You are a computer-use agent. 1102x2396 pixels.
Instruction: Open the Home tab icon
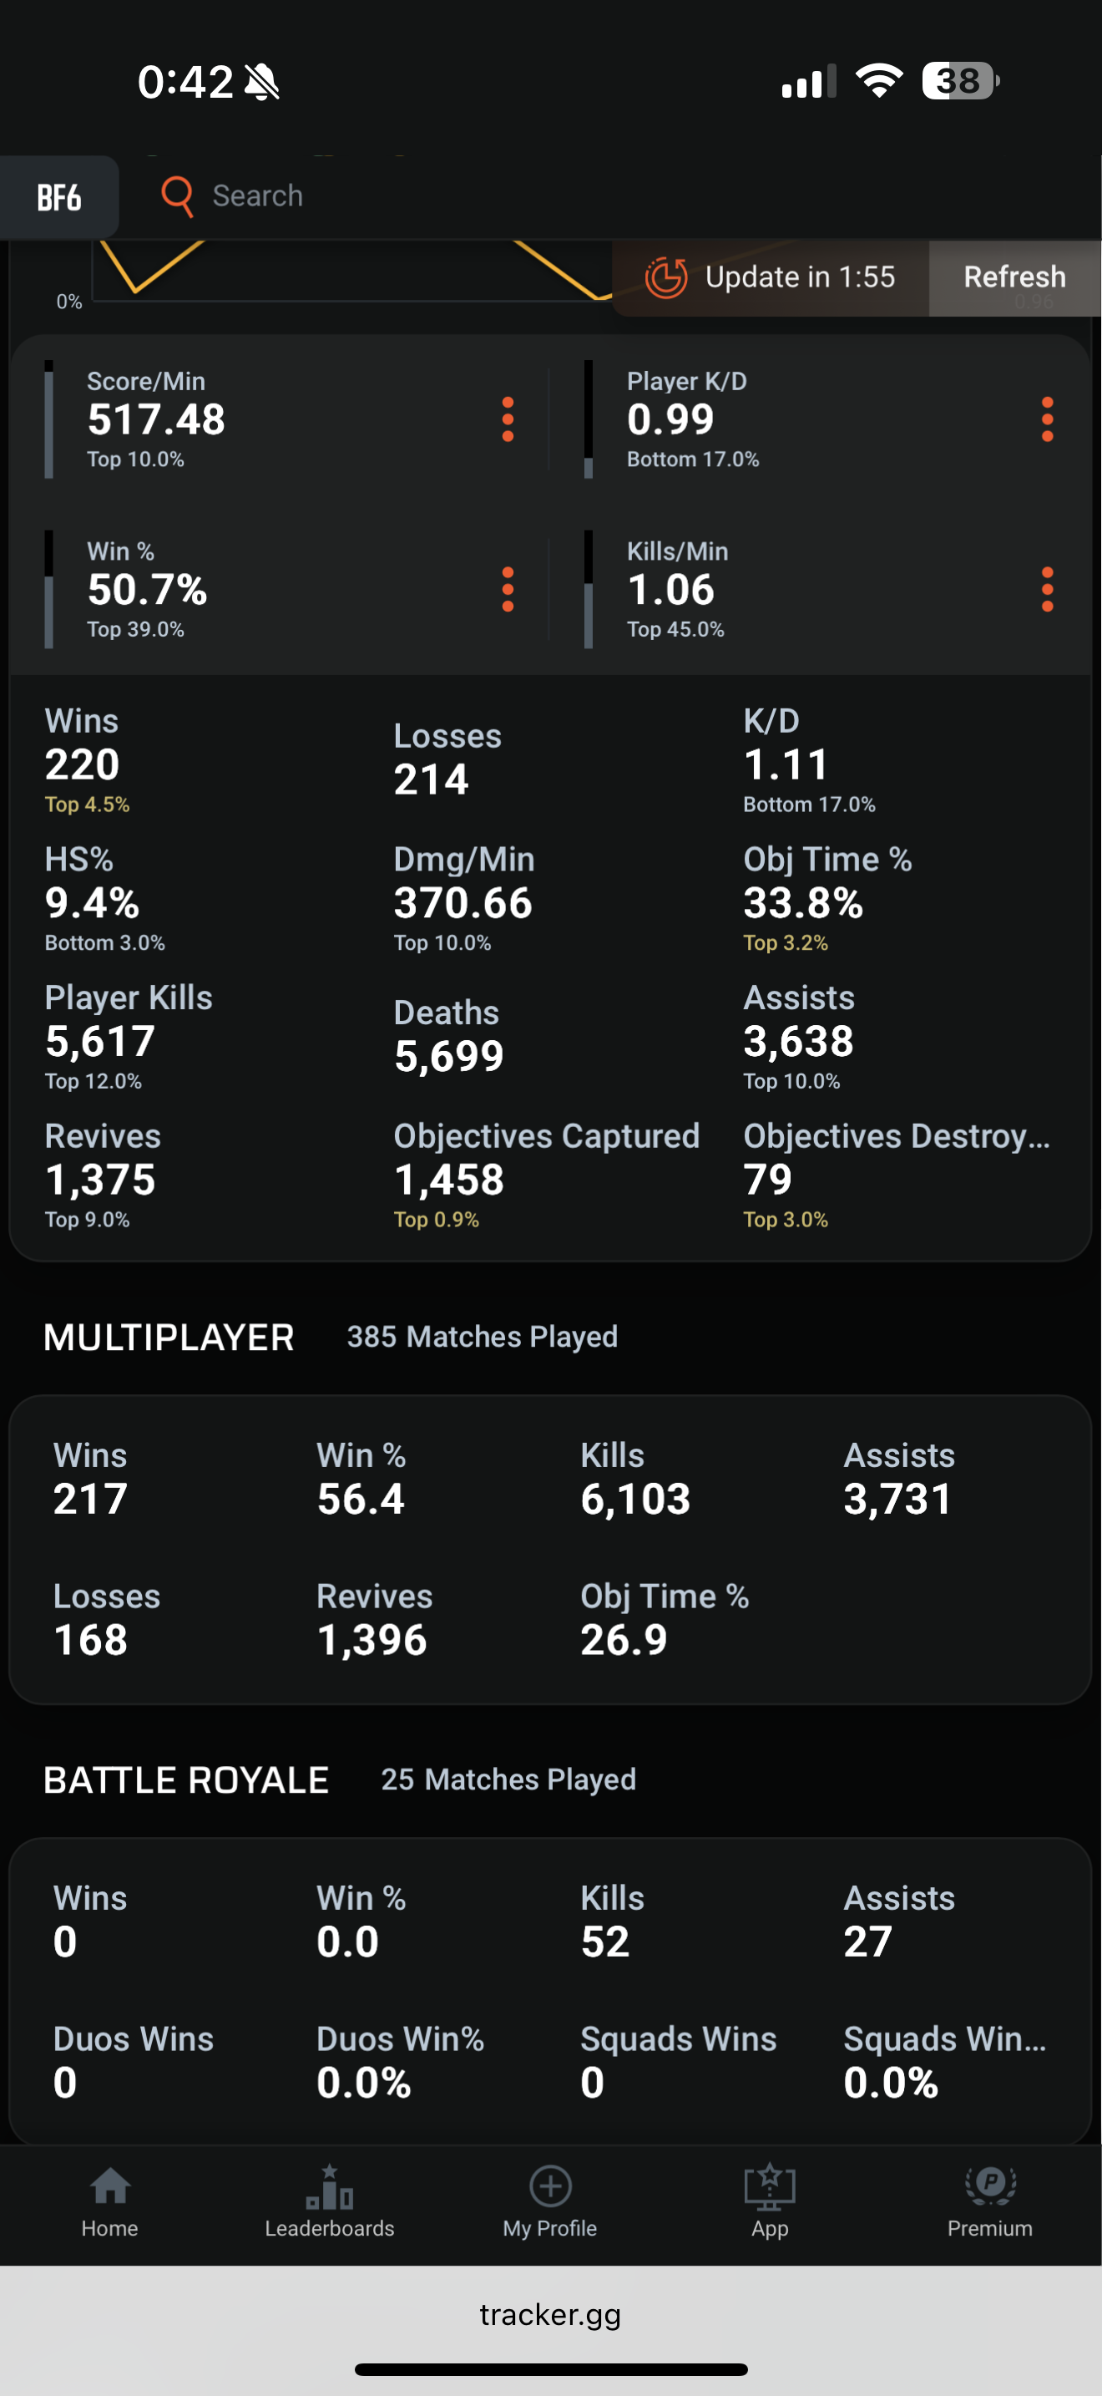tap(109, 2185)
